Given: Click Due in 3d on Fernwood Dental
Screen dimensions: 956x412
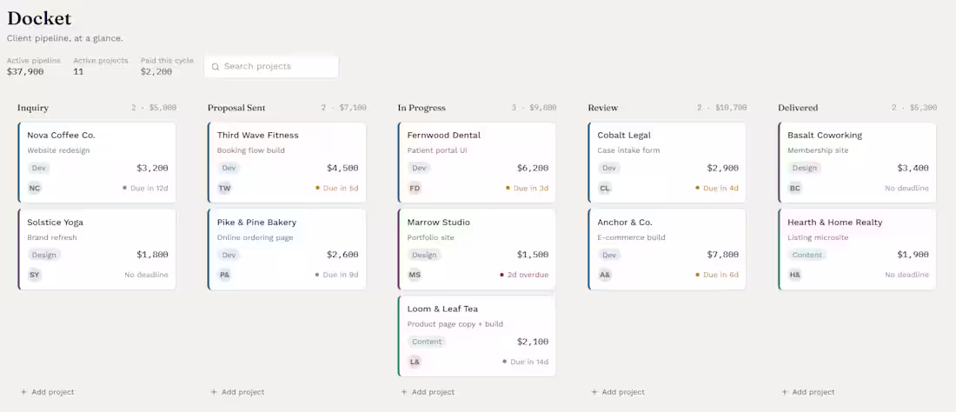Looking at the screenshot, I should point(527,189).
